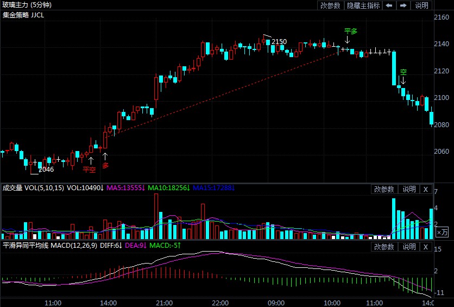Click the 2150 high price label
Screen dimensions: 454x307
(279, 42)
